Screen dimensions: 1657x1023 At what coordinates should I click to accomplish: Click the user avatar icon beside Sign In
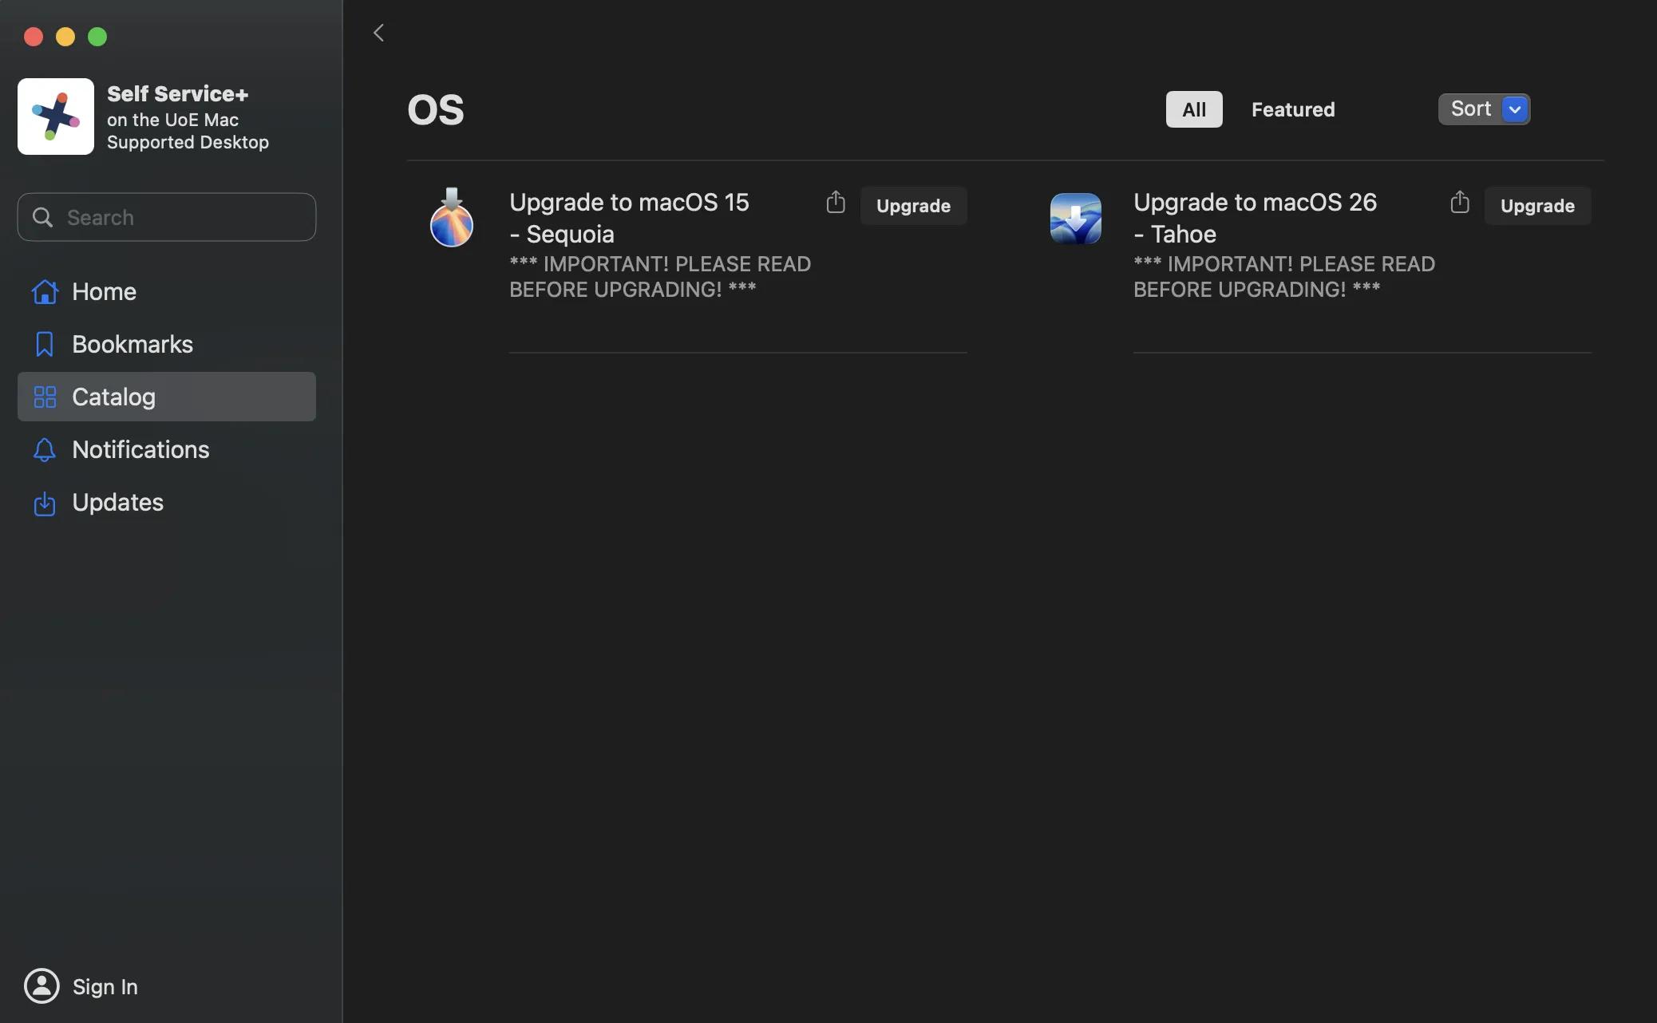[42, 986]
